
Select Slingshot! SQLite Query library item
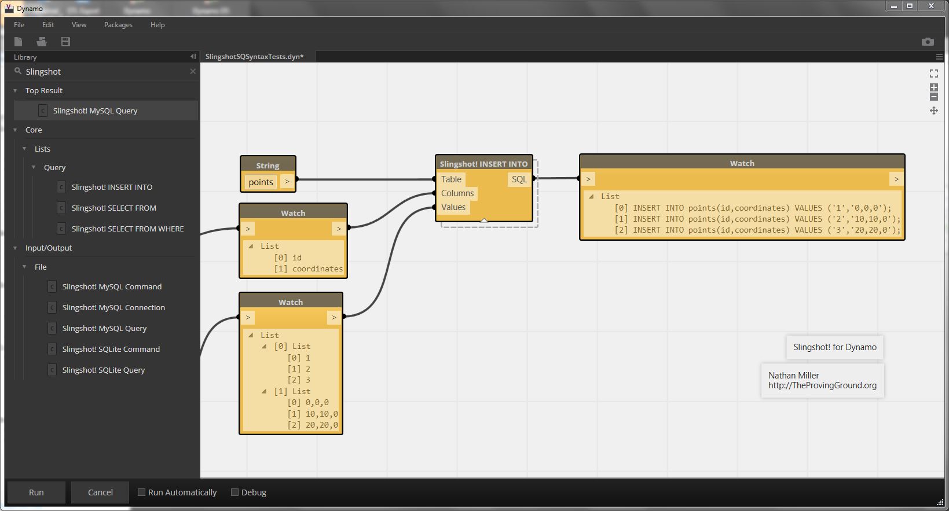click(104, 370)
